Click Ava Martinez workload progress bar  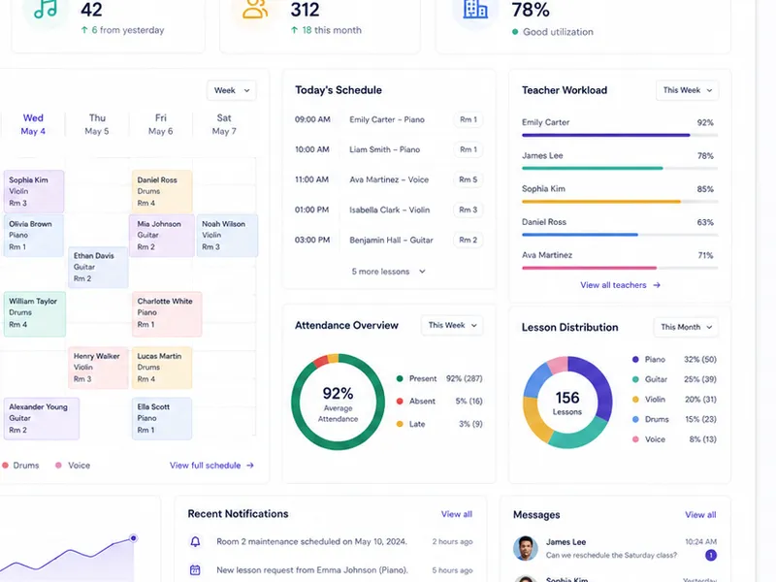coord(620,268)
